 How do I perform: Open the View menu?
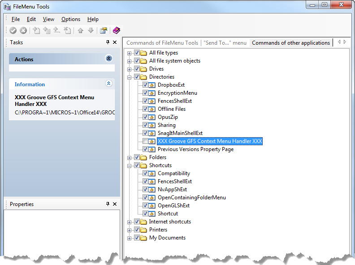coord(48,19)
